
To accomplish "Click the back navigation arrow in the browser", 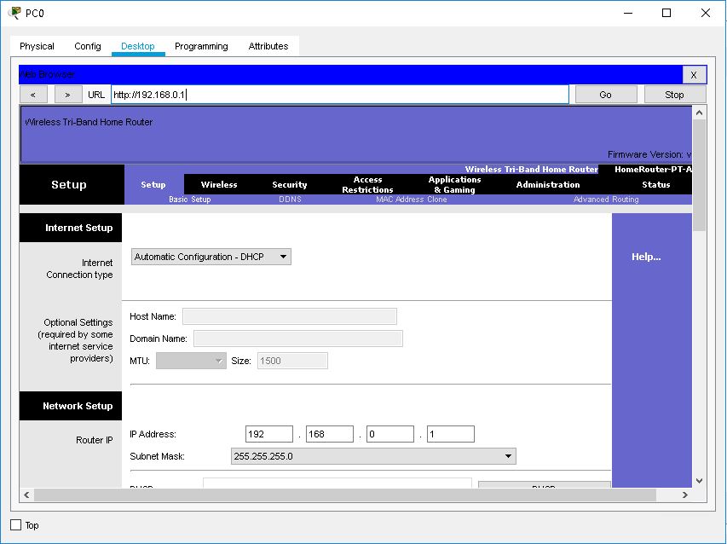I will 32,94.
